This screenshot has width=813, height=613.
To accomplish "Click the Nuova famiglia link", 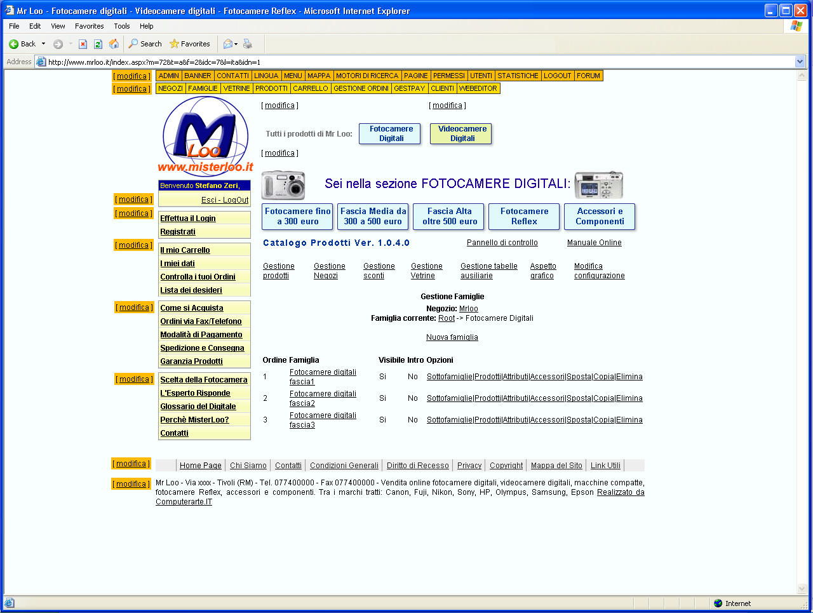I will 452,337.
